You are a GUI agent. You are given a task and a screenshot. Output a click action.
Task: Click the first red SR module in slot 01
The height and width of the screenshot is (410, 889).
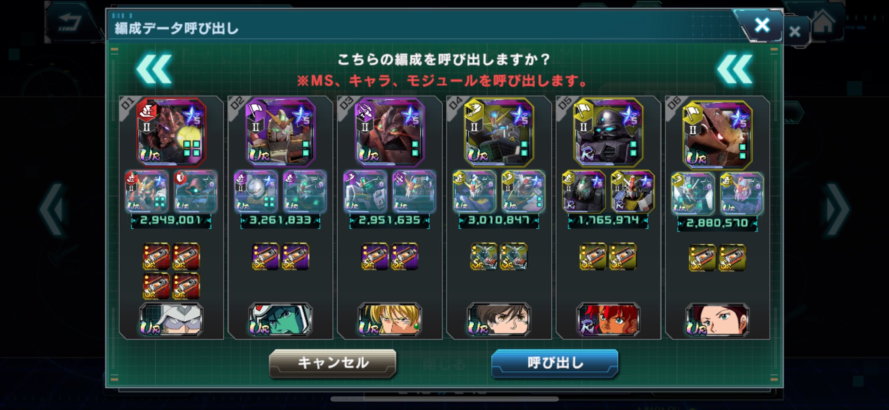tap(156, 256)
